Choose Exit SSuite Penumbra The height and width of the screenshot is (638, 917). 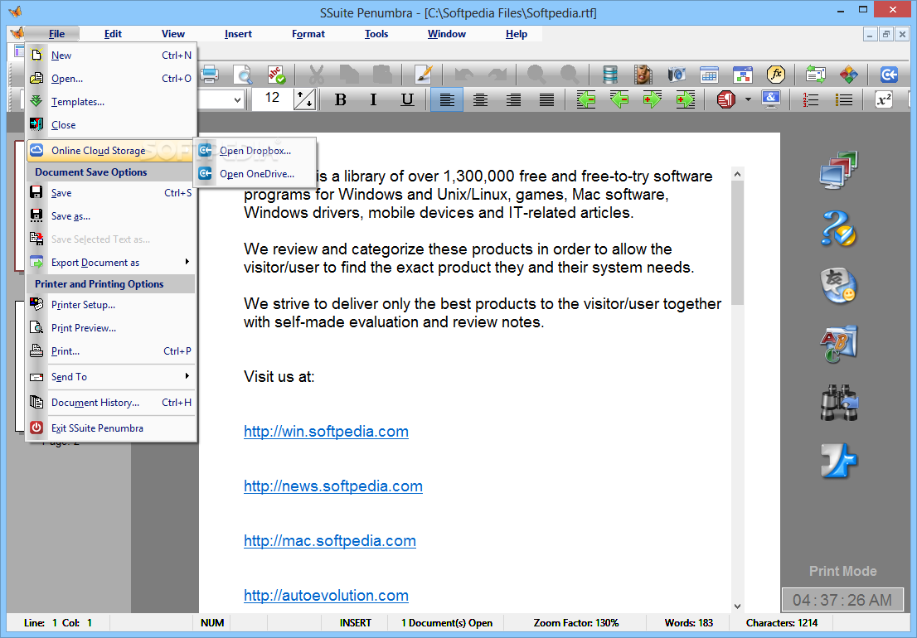[111, 428]
